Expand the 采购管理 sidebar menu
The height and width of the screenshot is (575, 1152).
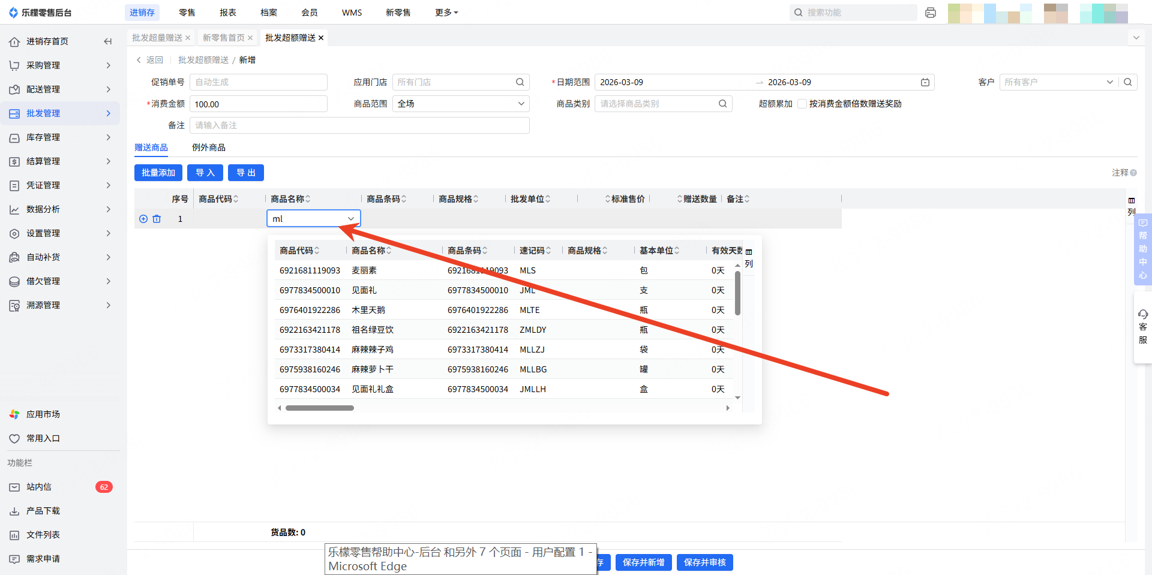click(109, 65)
